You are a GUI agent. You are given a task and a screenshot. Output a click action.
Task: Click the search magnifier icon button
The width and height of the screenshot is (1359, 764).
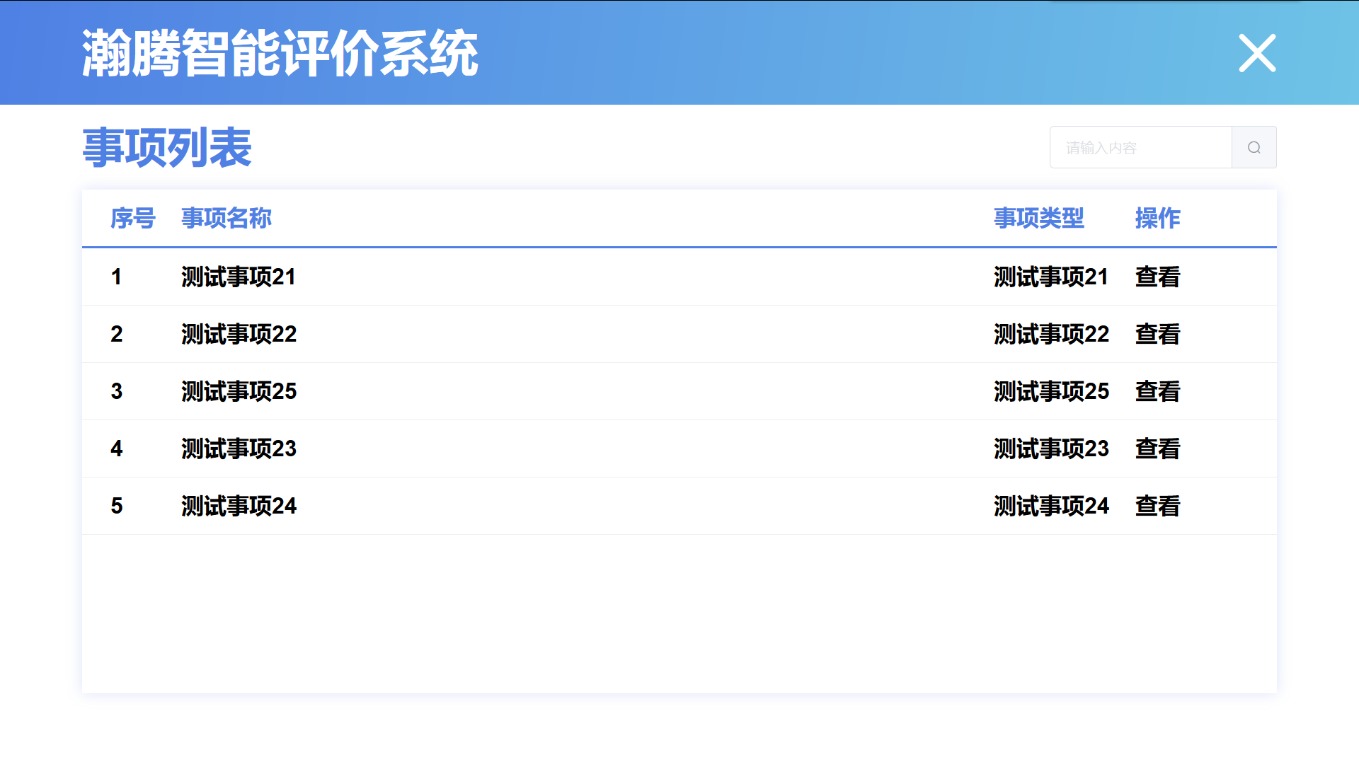point(1254,147)
